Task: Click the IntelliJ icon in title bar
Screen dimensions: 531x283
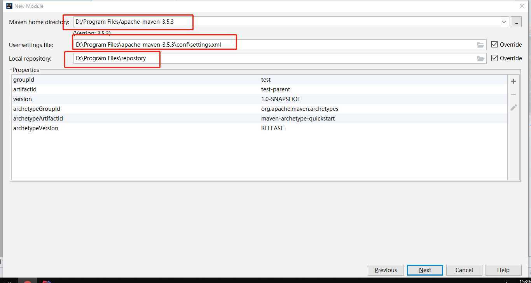Action: point(9,6)
